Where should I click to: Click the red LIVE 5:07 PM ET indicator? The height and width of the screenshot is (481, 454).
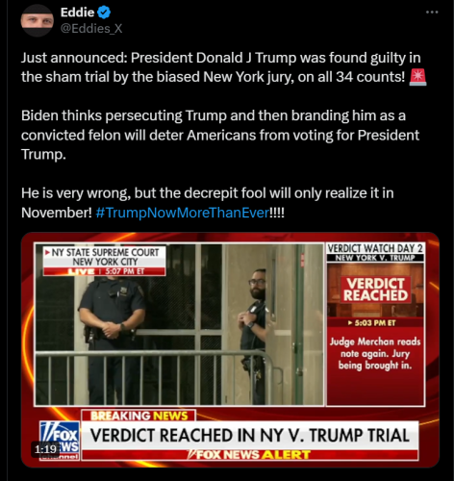coord(105,271)
